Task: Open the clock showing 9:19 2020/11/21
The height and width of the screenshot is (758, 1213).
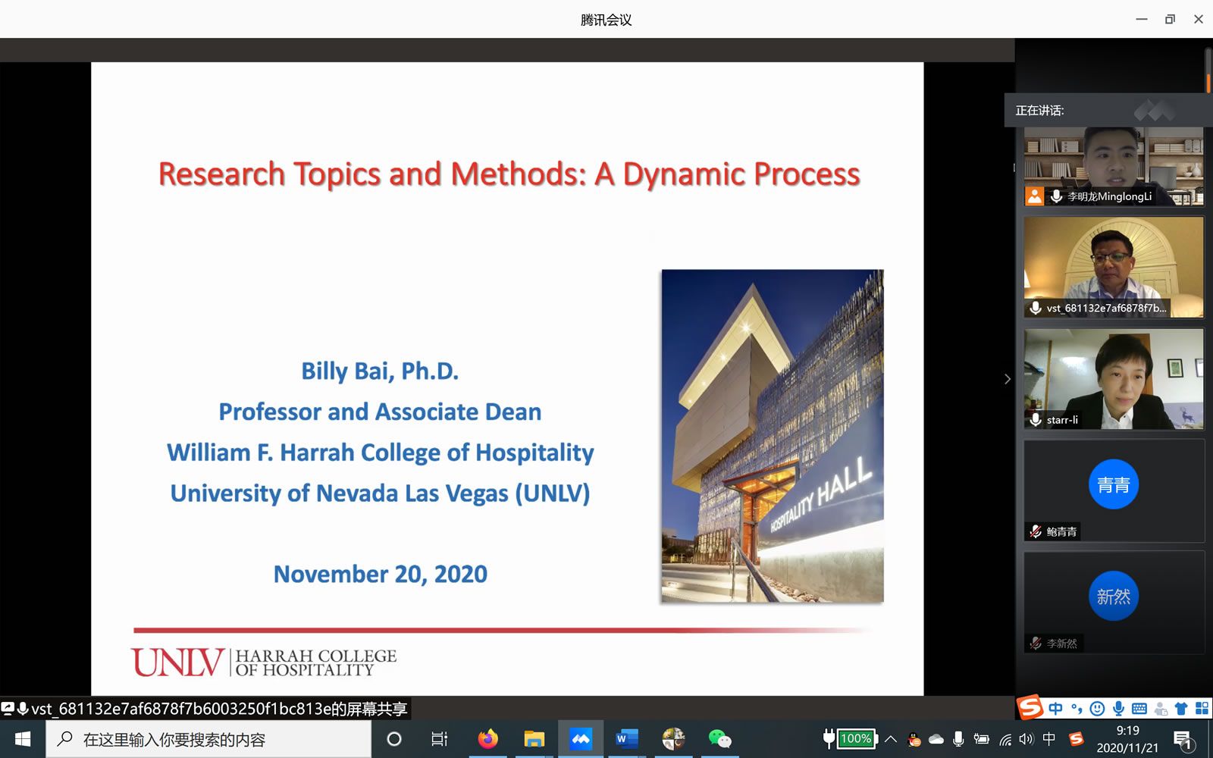Action: pyautogui.click(x=1127, y=739)
